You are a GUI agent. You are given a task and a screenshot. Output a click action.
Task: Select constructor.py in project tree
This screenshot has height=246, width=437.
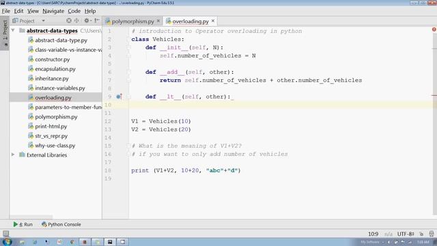[52, 59]
